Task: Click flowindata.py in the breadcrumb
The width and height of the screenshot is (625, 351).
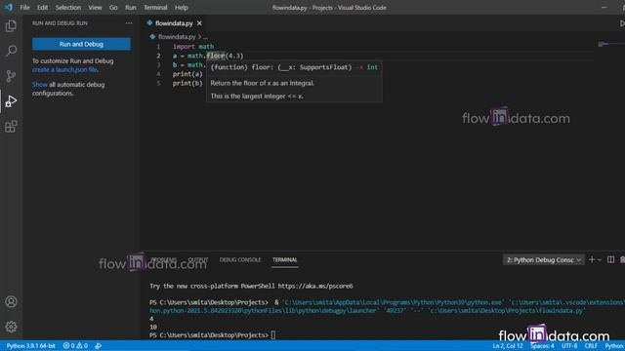Action: [177, 37]
